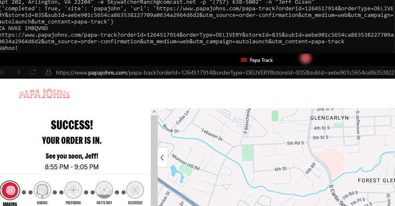The width and height of the screenshot is (395, 206).
Task: Click the Munson Hill Rd map label
Action: tap(186, 164)
